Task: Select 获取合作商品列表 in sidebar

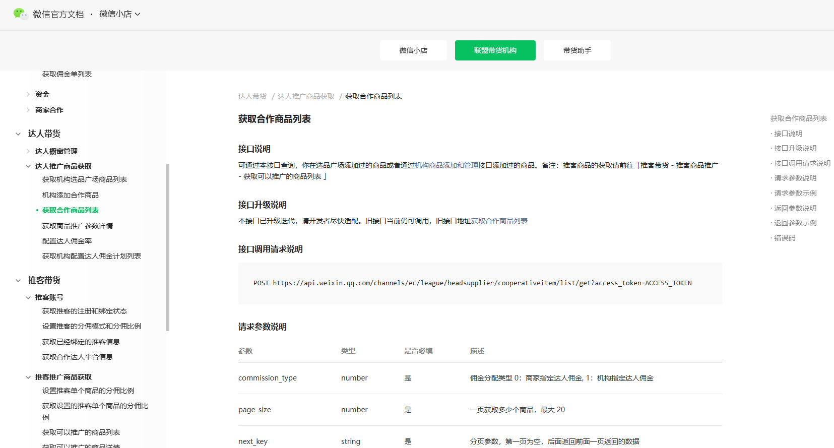Action: click(71, 210)
